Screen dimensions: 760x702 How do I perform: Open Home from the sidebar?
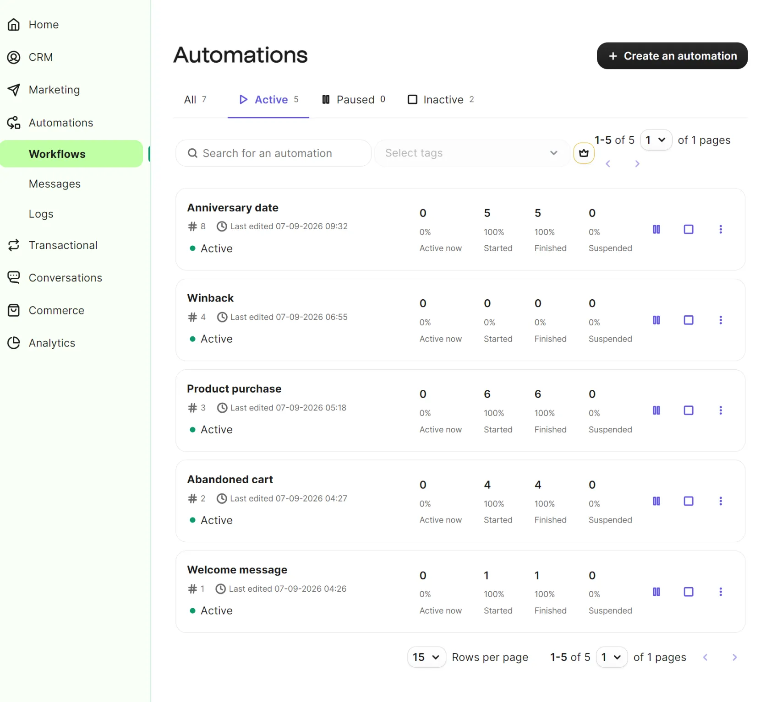coord(33,25)
